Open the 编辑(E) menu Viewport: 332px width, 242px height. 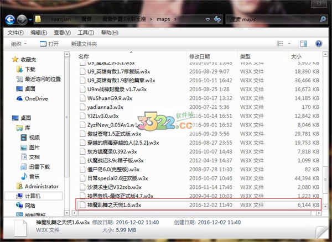pos(39,33)
